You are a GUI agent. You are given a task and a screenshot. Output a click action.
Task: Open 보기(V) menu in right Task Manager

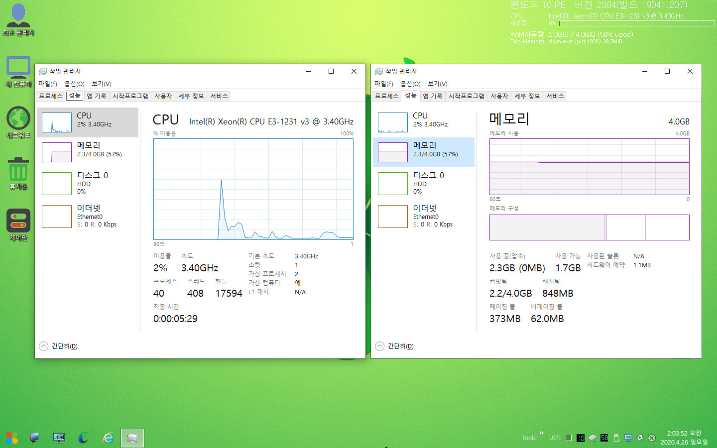click(x=438, y=84)
